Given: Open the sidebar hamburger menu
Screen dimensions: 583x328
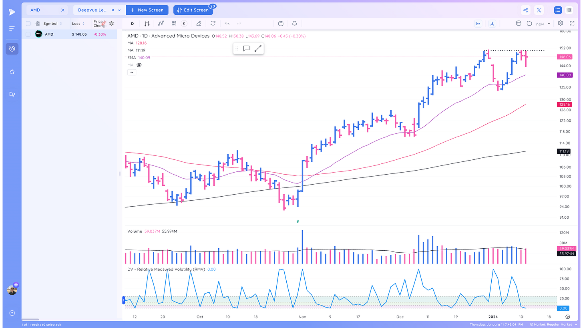Looking at the screenshot, I should 12,28.
